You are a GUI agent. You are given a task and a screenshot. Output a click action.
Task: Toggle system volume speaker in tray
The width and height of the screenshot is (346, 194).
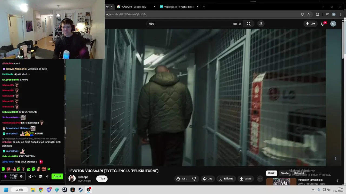(x=329, y=190)
